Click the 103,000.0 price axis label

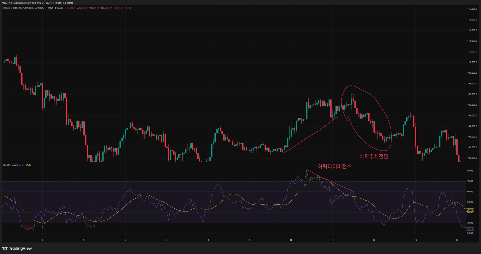point(472,137)
